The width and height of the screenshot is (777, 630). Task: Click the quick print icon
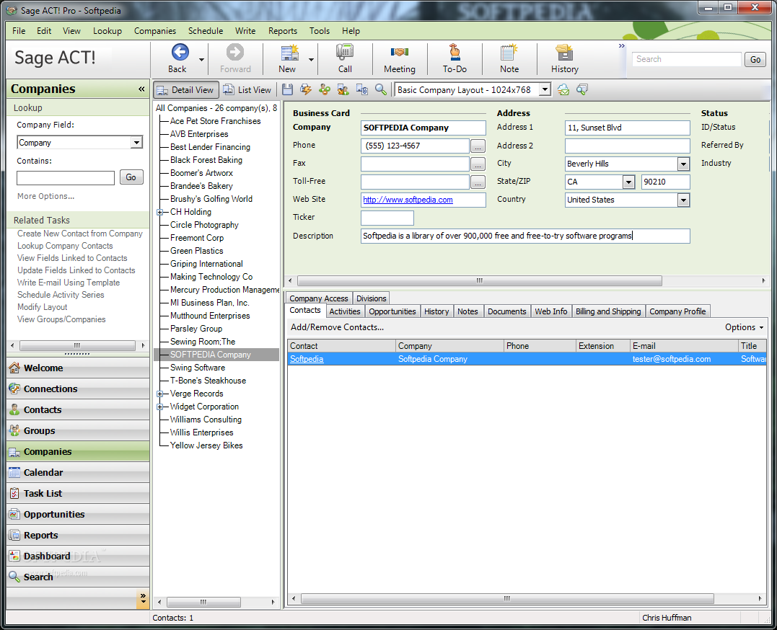pos(306,89)
